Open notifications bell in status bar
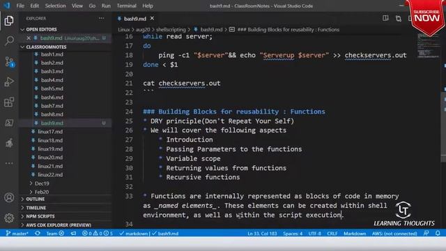Image resolution: width=446 pixels, height=251 pixels. click(438, 234)
